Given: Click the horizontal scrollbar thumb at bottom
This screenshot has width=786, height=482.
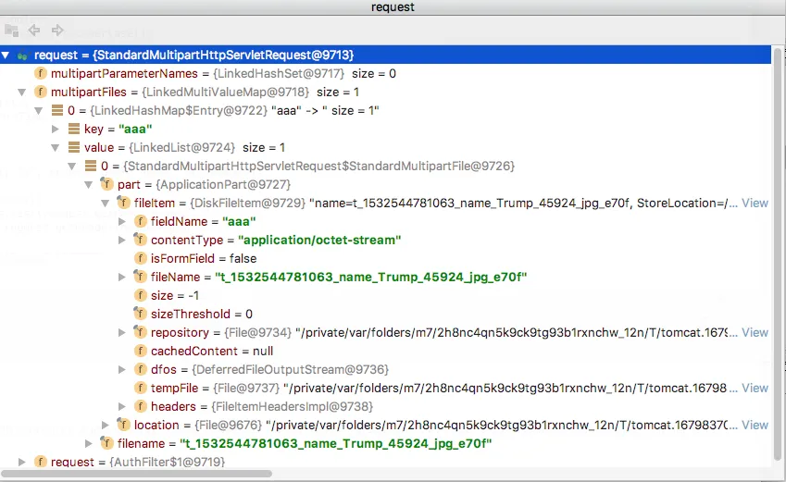Looking at the screenshot, I should (137, 474).
